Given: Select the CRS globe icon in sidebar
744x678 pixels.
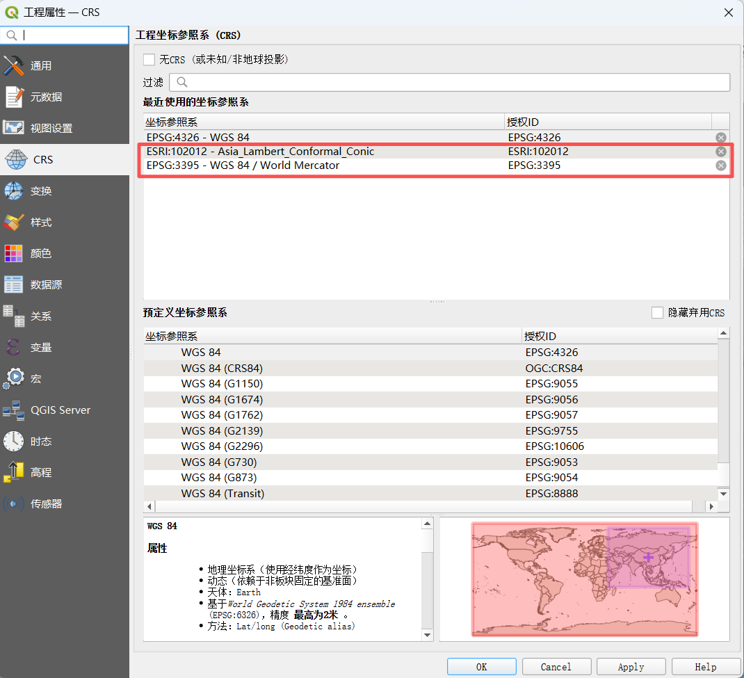Looking at the screenshot, I should [16, 159].
